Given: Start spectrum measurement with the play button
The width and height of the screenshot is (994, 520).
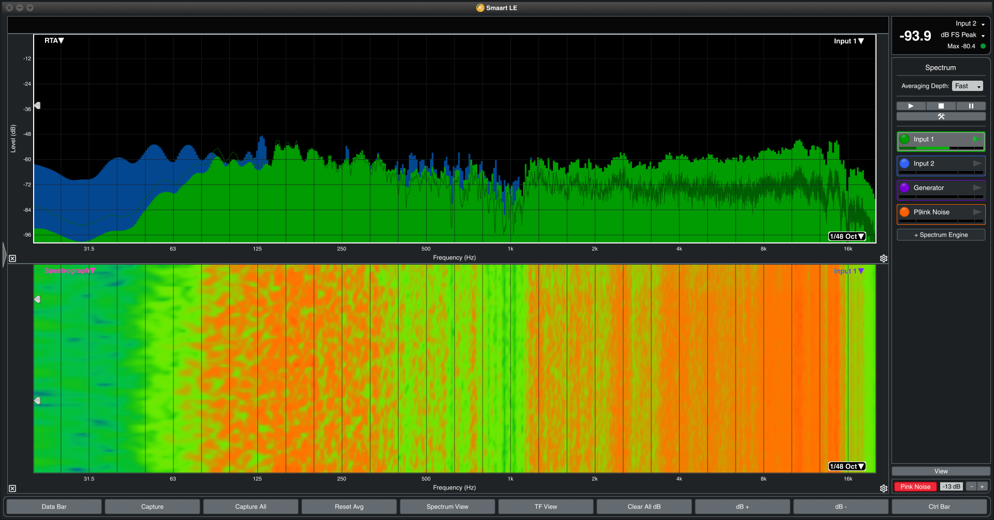Looking at the screenshot, I should click(911, 106).
